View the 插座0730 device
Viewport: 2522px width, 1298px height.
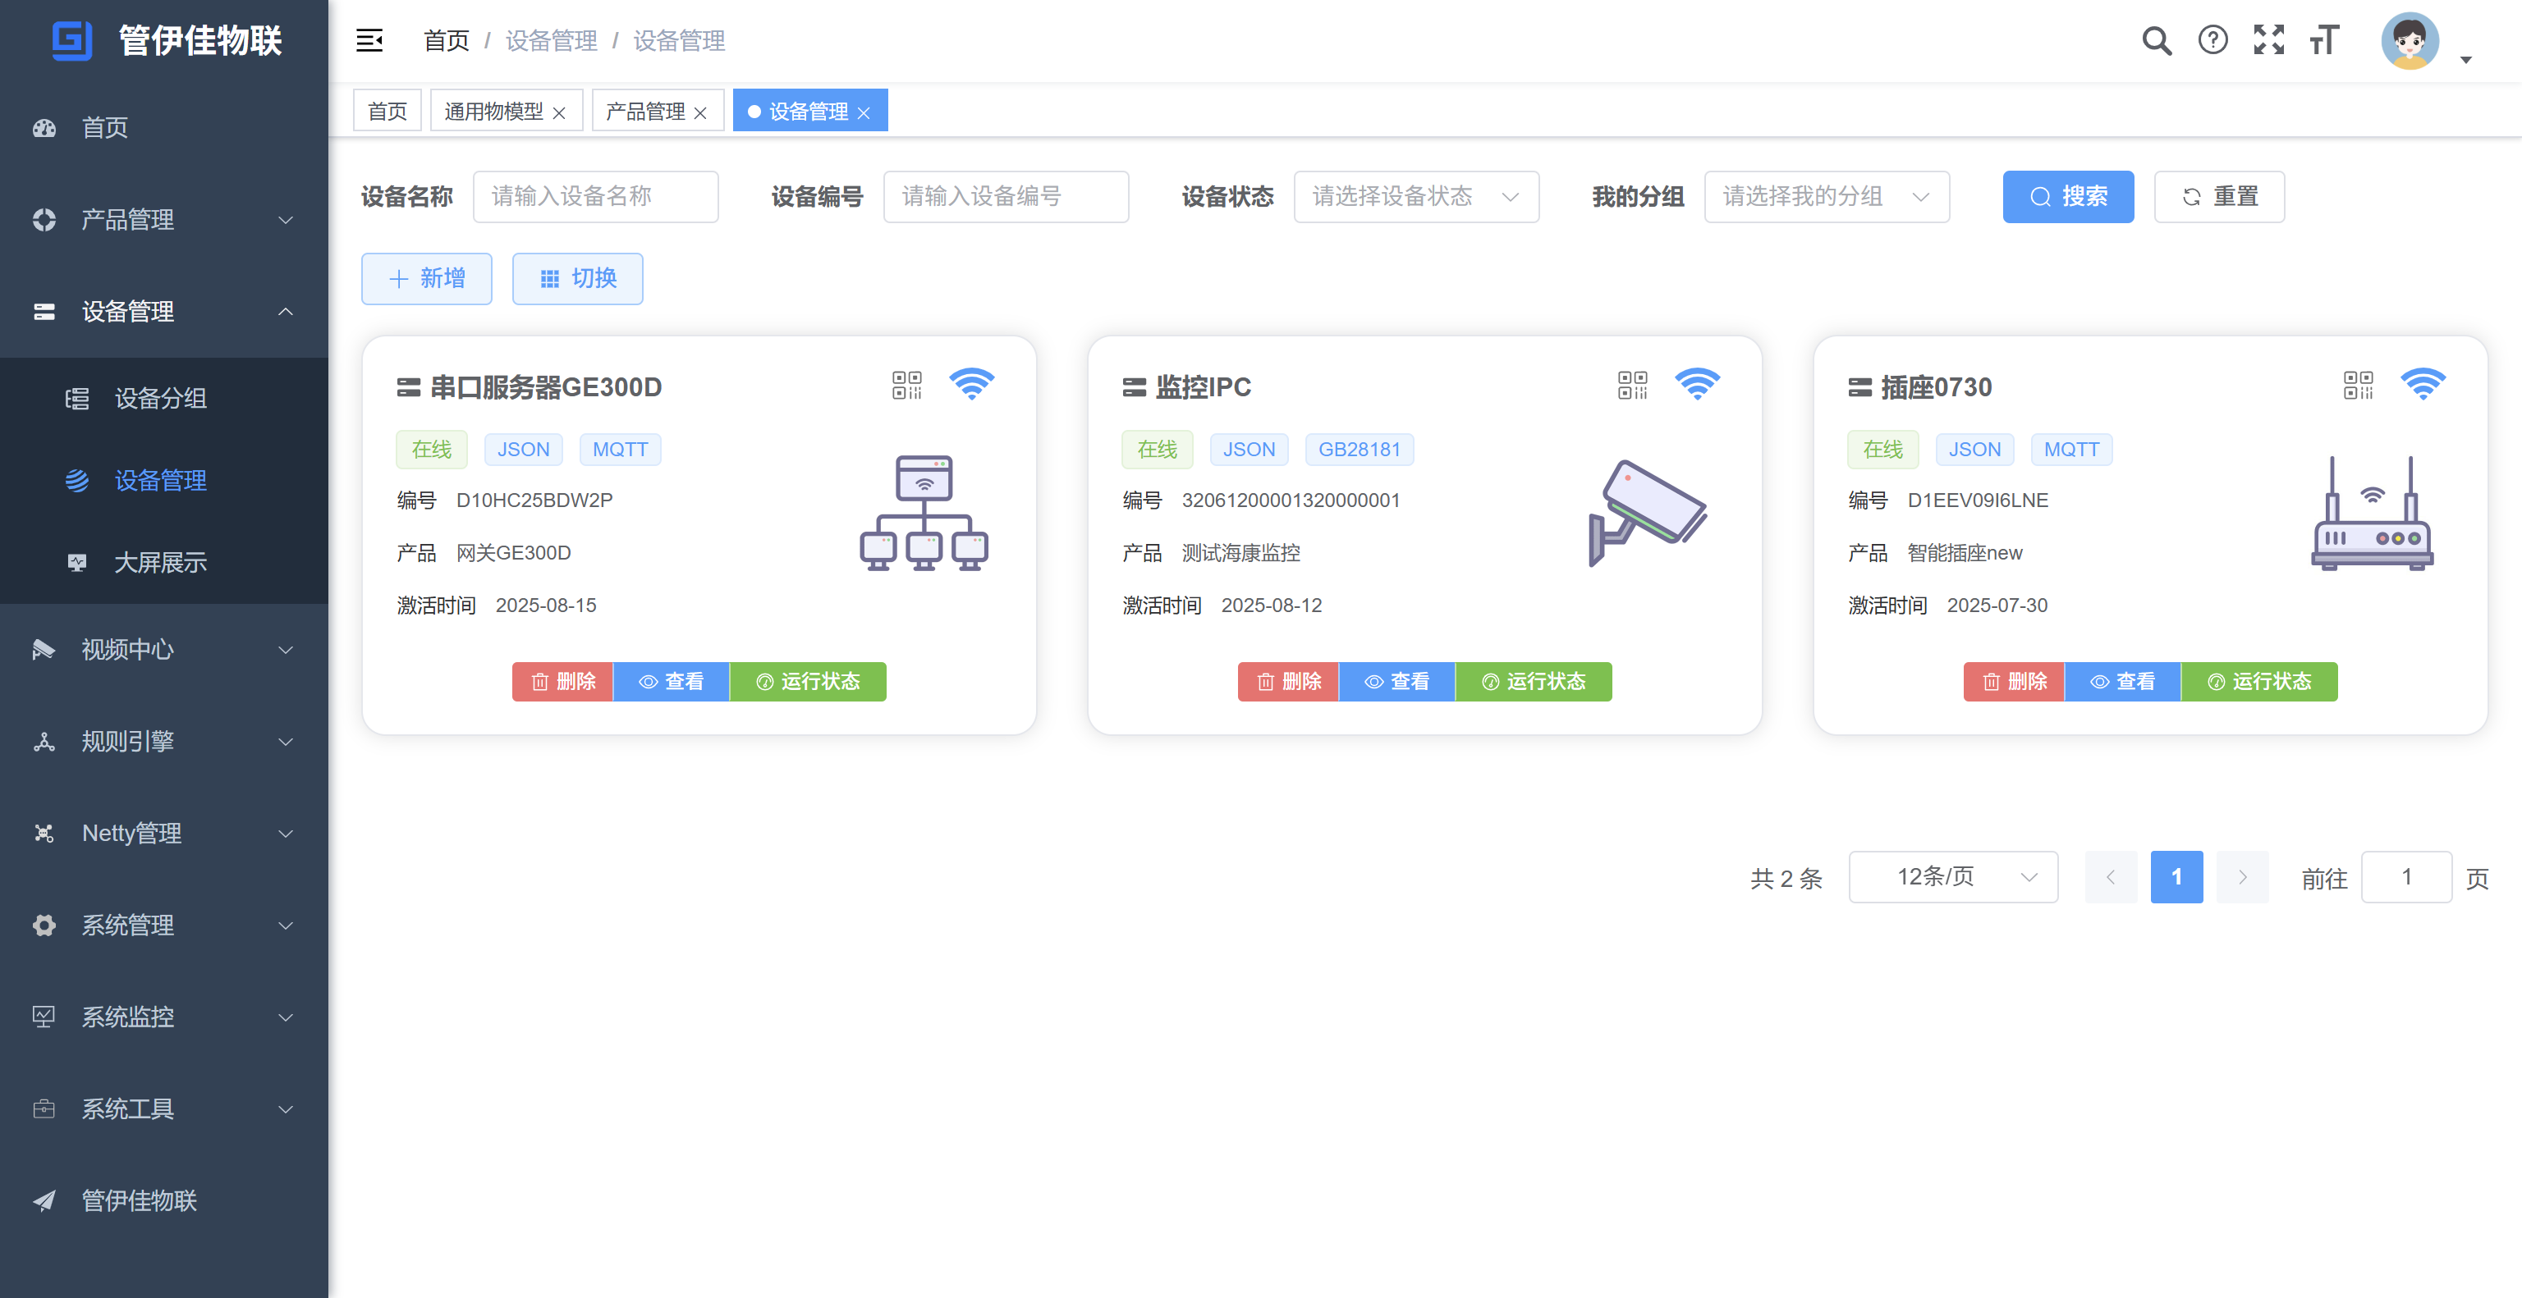pyautogui.click(x=2121, y=682)
